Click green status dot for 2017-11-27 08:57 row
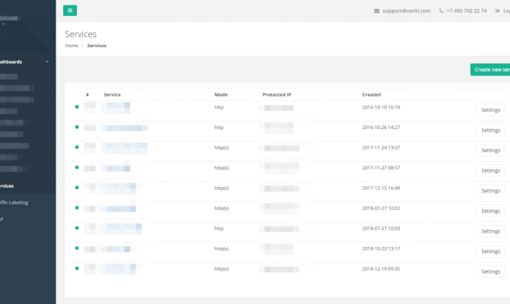510x304 pixels. tap(77, 167)
